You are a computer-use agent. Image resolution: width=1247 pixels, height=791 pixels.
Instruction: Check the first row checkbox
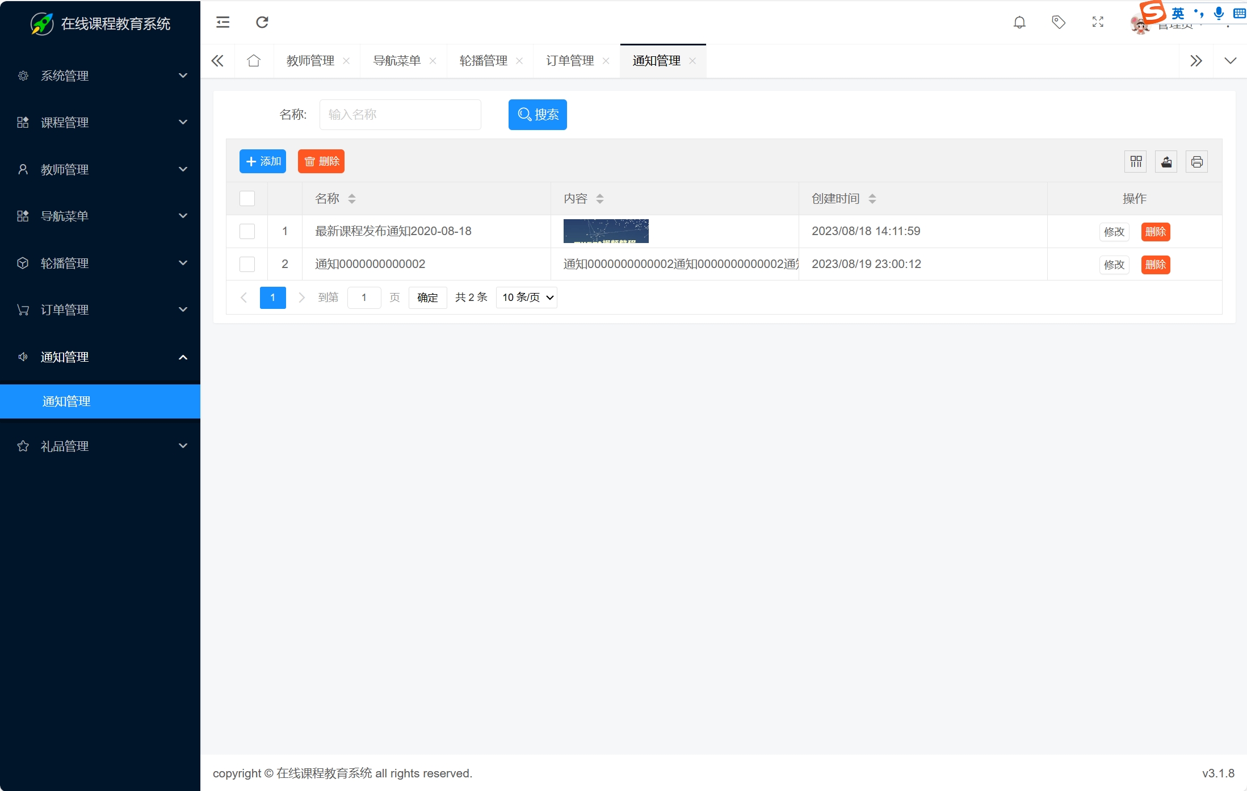(247, 231)
